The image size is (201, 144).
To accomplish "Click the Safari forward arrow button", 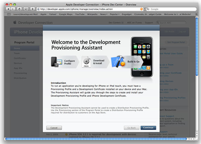I will point(13,9).
